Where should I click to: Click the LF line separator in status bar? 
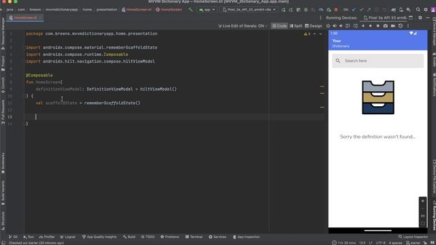click(x=371, y=243)
